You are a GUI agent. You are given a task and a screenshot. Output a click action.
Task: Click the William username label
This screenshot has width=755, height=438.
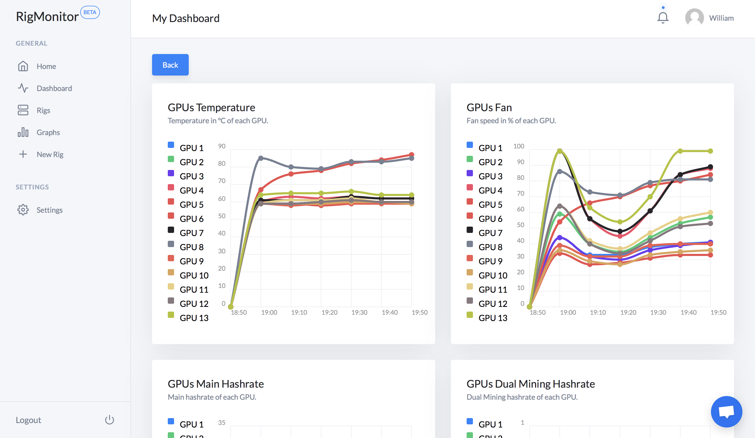(721, 18)
